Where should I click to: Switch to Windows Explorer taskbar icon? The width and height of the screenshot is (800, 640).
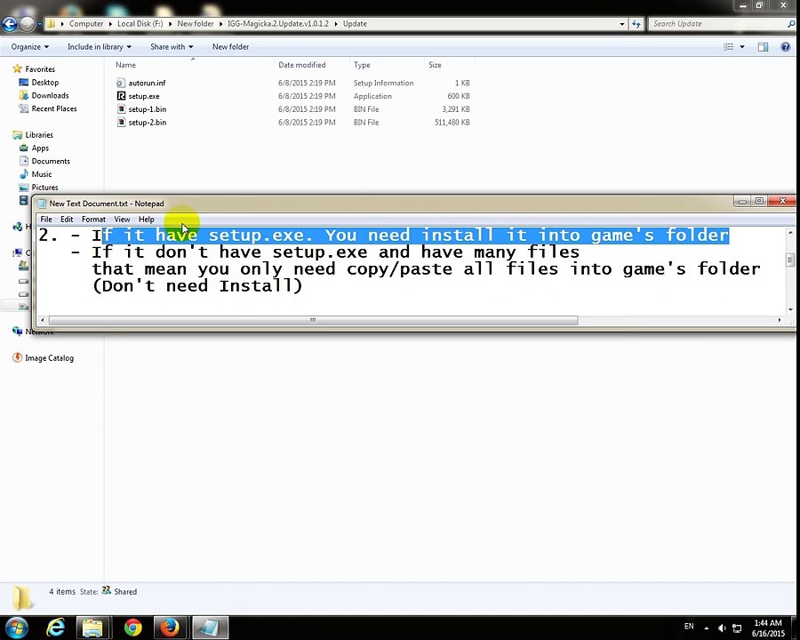click(92, 628)
